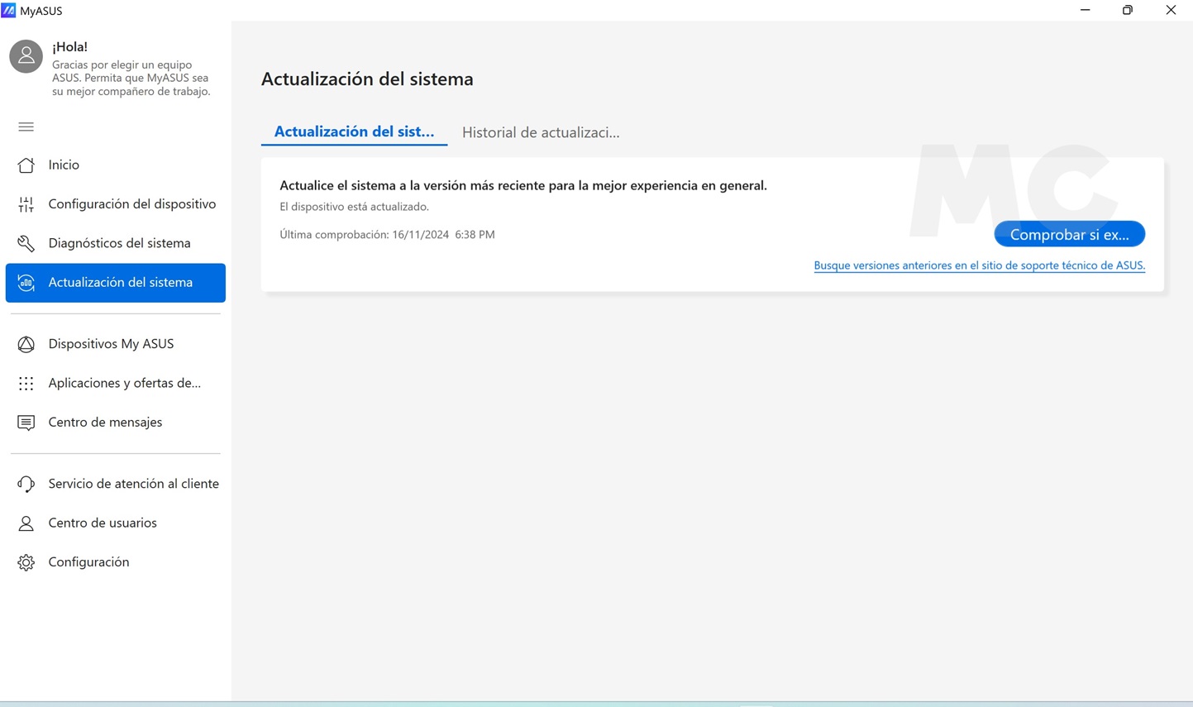Viewport: 1193px width, 707px height.
Task: Click the user profile avatar picture
Action: click(26, 56)
